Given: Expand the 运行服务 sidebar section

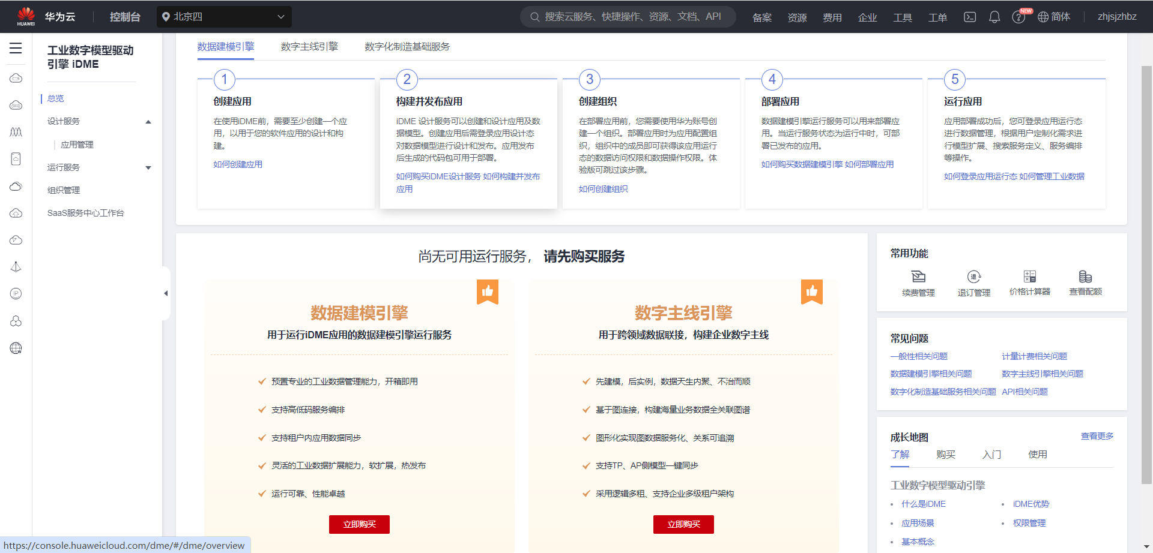Looking at the screenshot, I should pyautogui.click(x=148, y=168).
